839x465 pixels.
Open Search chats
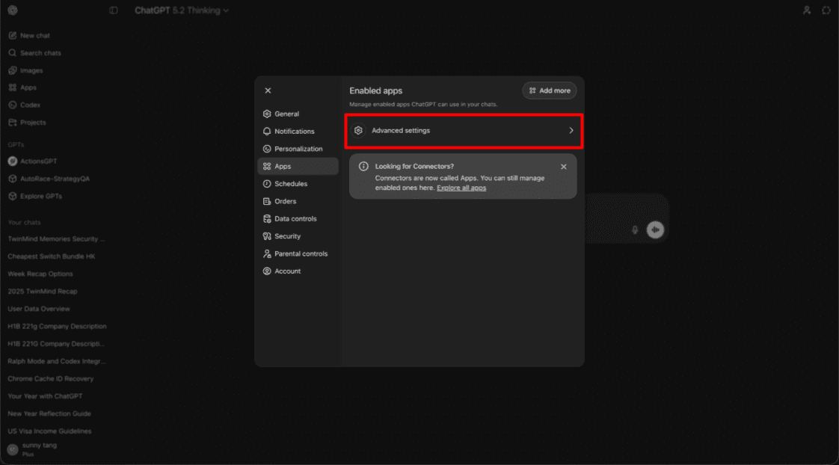point(34,52)
